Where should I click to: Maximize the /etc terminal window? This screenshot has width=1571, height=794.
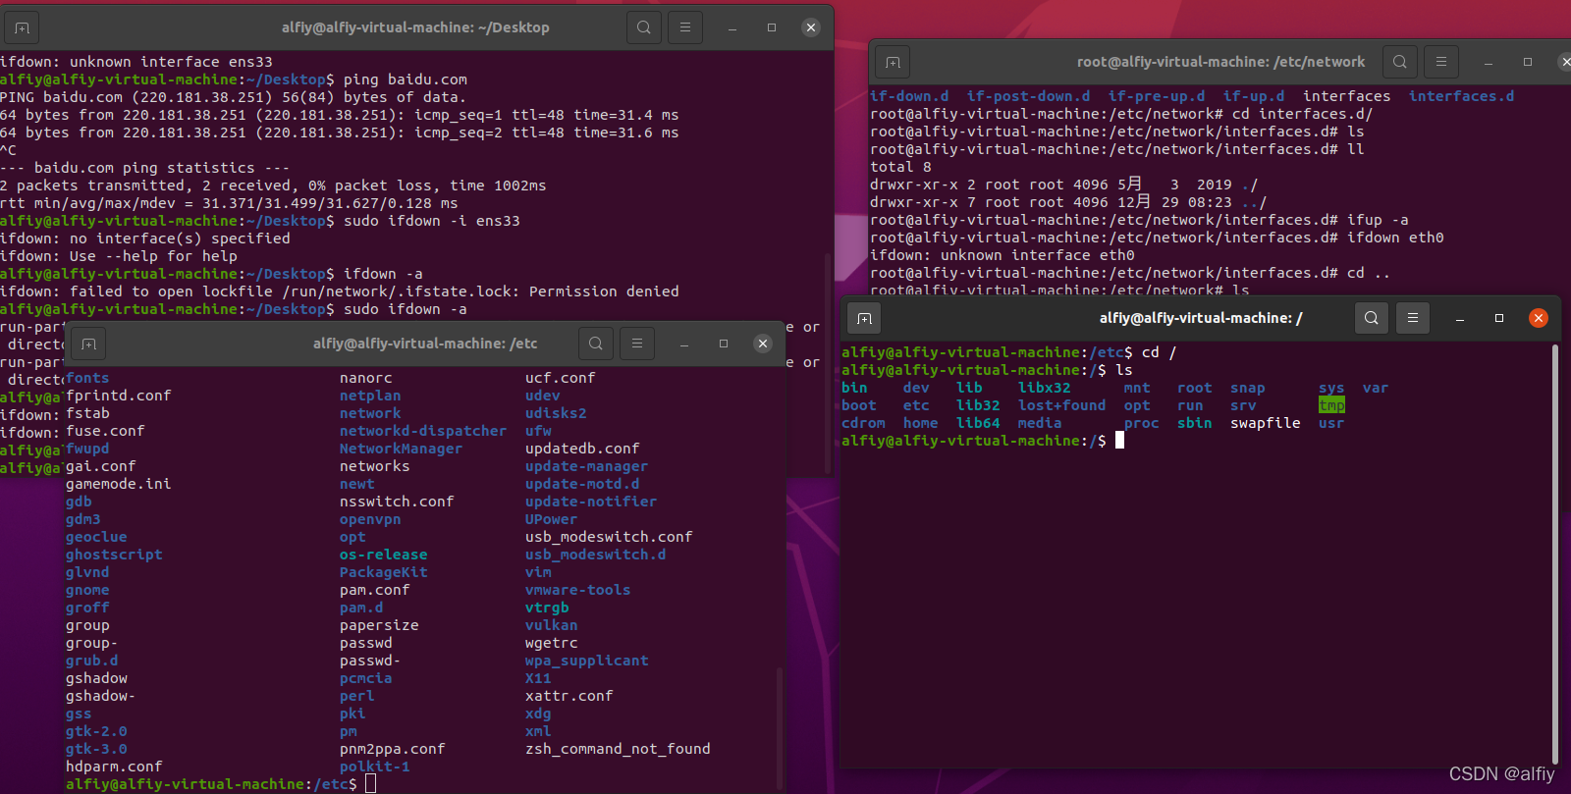pyautogui.click(x=724, y=344)
